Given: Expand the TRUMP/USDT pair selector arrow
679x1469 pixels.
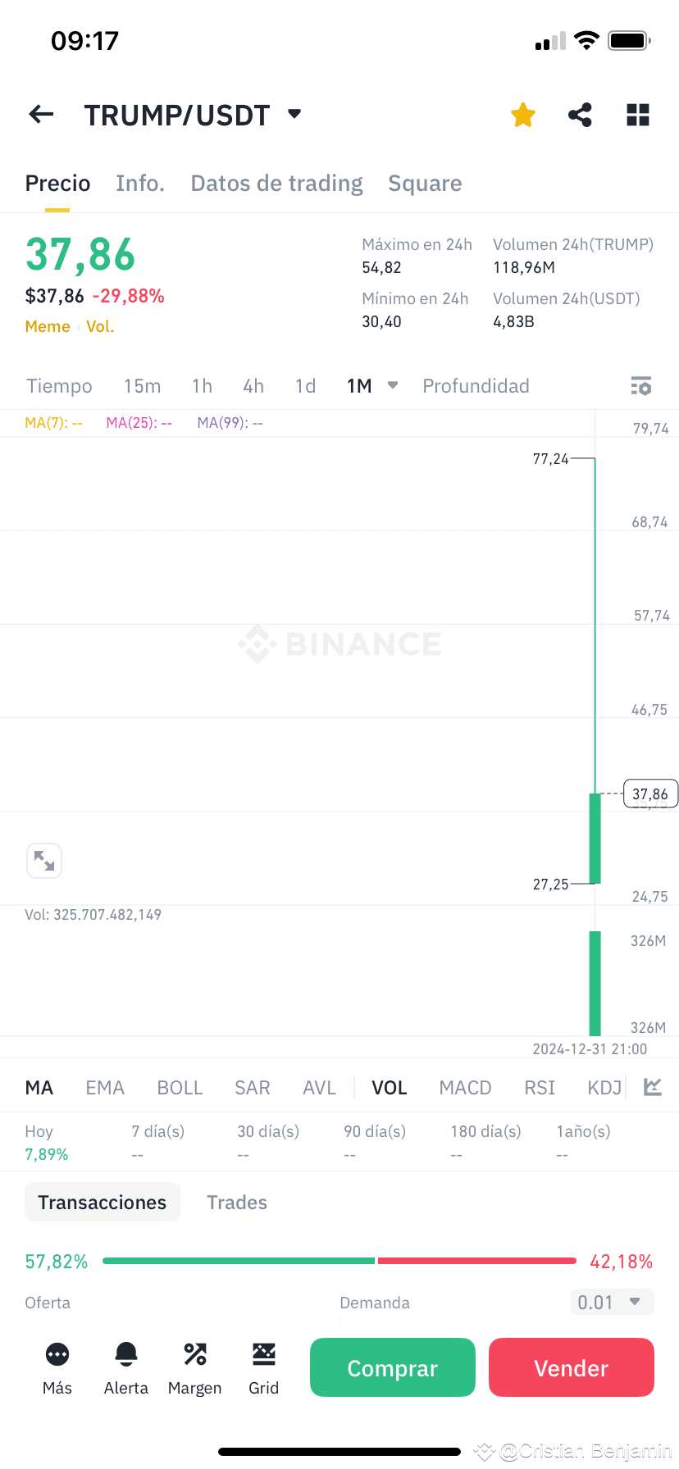Looking at the screenshot, I should coord(294,114).
